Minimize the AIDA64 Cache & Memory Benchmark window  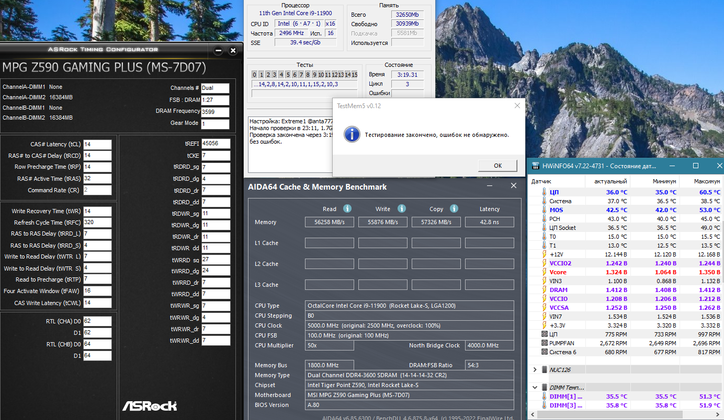pos(490,186)
